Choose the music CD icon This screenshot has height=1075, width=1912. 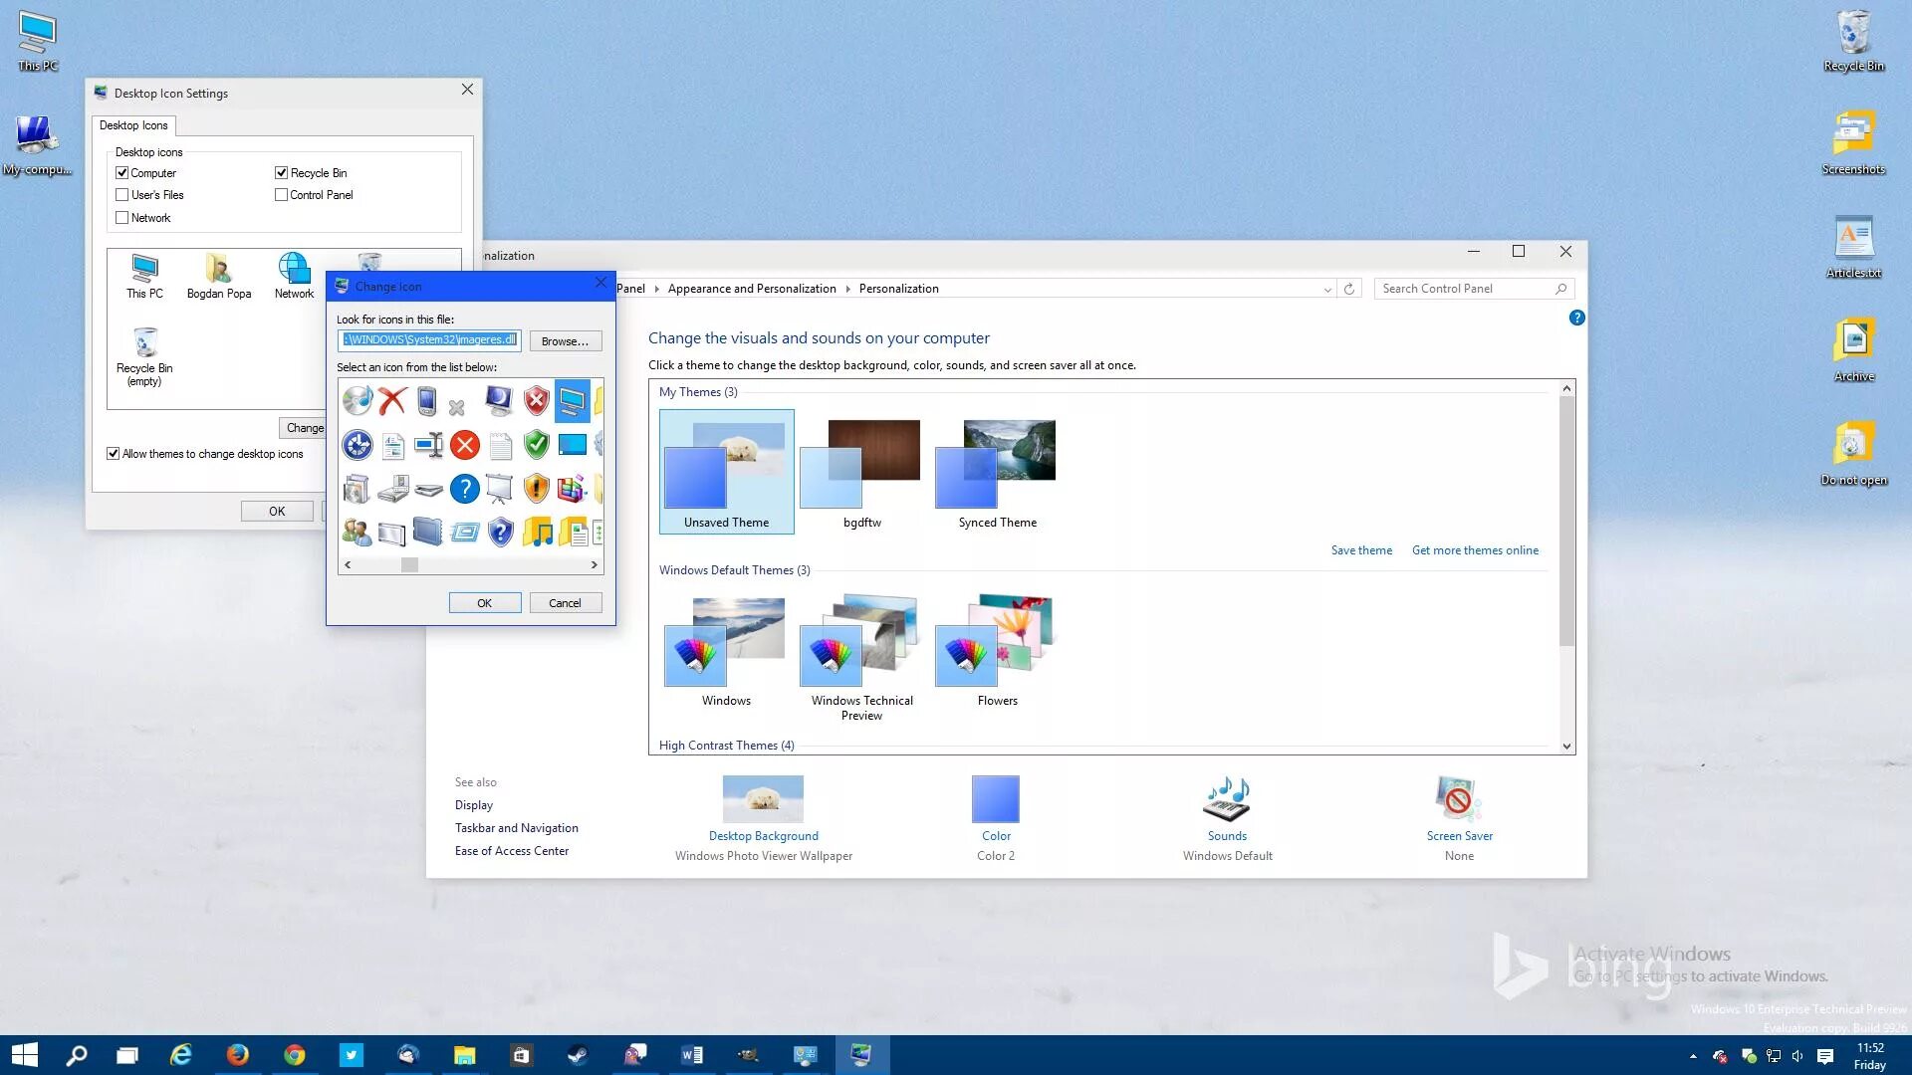point(357,400)
